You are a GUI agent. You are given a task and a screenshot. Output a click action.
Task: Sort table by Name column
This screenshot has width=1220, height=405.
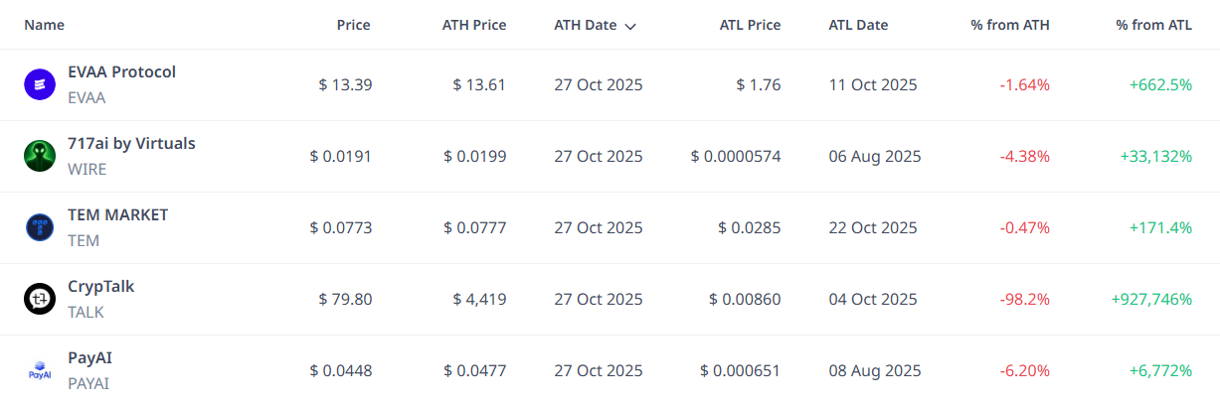[x=44, y=25]
